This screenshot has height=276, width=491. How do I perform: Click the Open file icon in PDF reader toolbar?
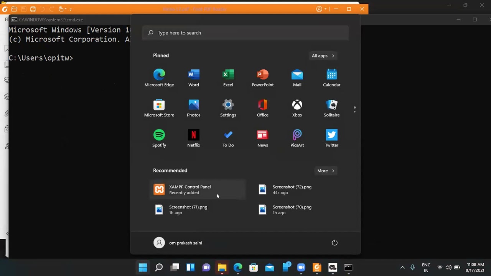(14, 9)
